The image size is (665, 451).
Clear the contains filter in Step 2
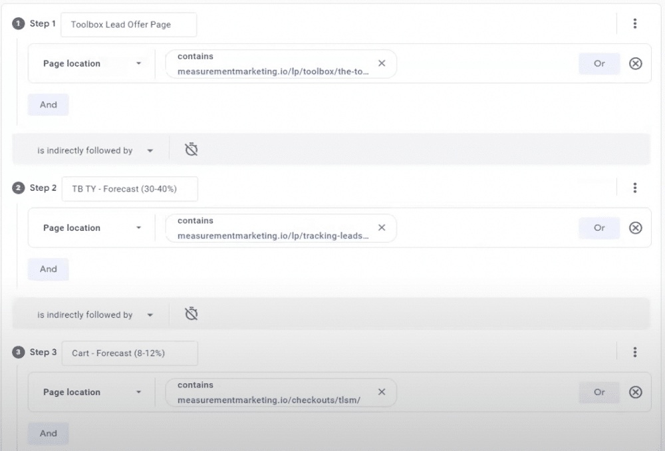[x=382, y=228]
